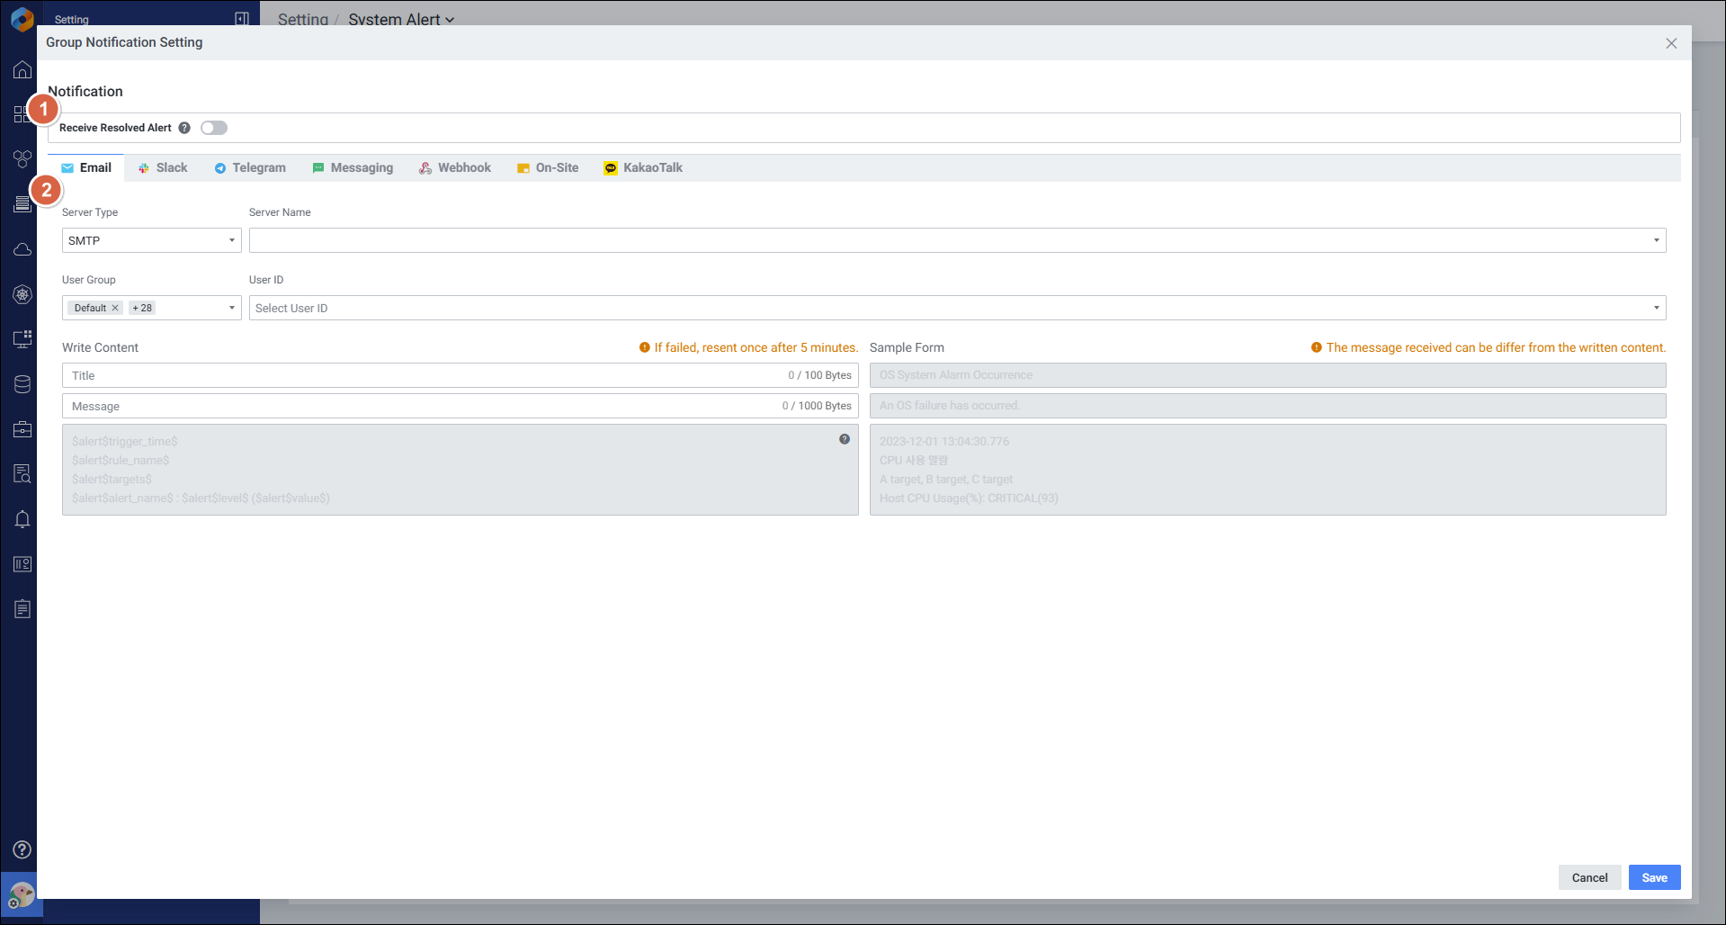1726x925 pixels.
Task: Open the cloud icon in sidebar
Action: pos(22,249)
